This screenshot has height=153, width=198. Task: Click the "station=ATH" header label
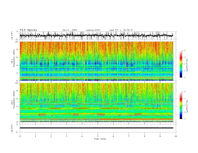point(93,30)
